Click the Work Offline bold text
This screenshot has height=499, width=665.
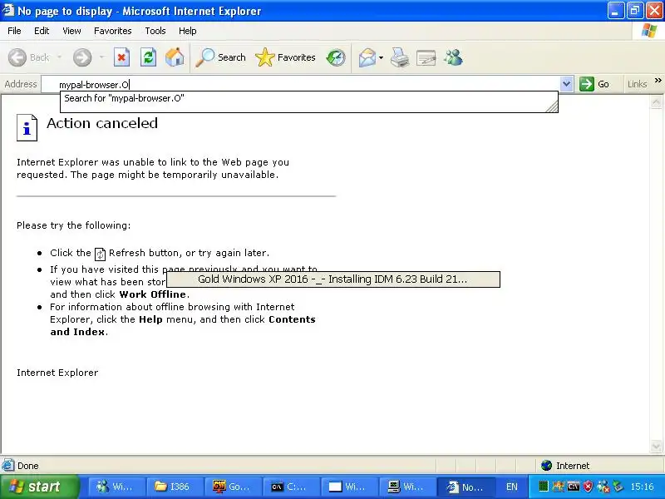pyautogui.click(x=153, y=294)
